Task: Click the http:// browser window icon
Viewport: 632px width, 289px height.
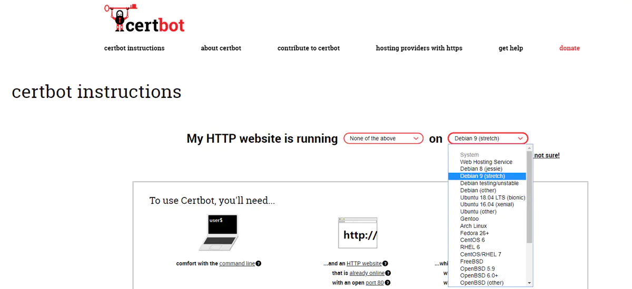Action: point(358,233)
